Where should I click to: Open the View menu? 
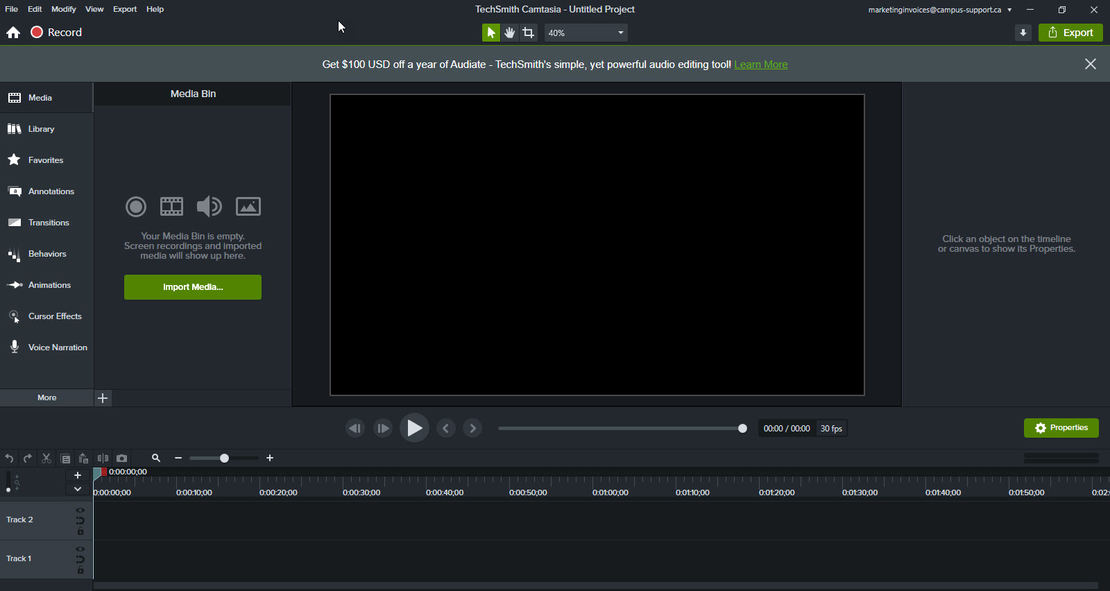pos(94,9)
